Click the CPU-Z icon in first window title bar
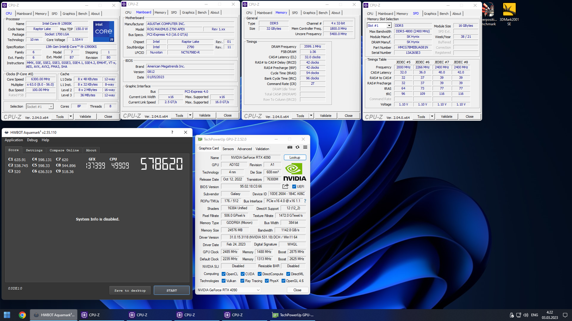The image size is (572, 321). [5, 5]
